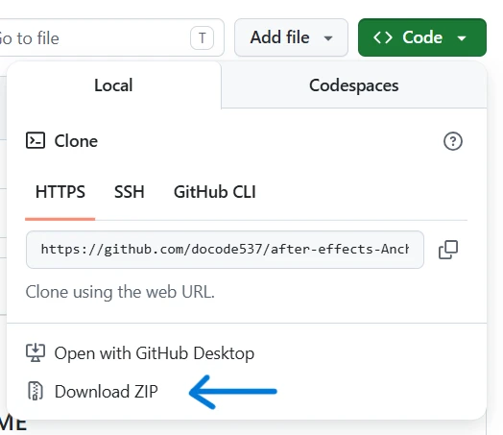Click the caret arrow on Add file

coord(328,38)
